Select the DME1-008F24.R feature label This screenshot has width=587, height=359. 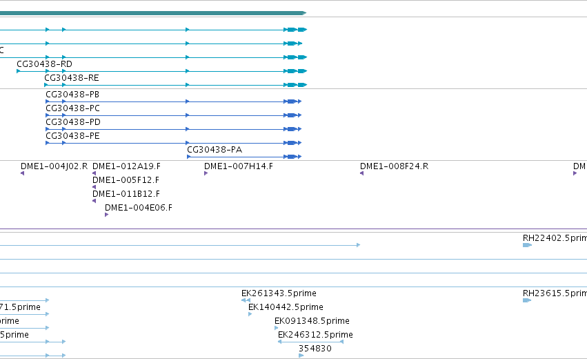click(394, 166)
